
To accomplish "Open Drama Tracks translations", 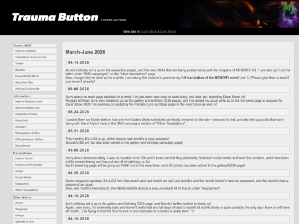I will coord(35,159).
